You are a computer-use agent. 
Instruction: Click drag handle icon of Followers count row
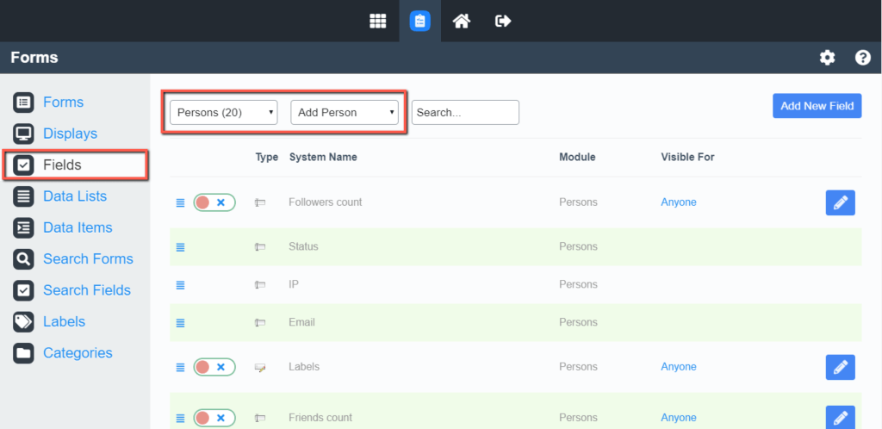pyautogui.click(x=181, y=203)
